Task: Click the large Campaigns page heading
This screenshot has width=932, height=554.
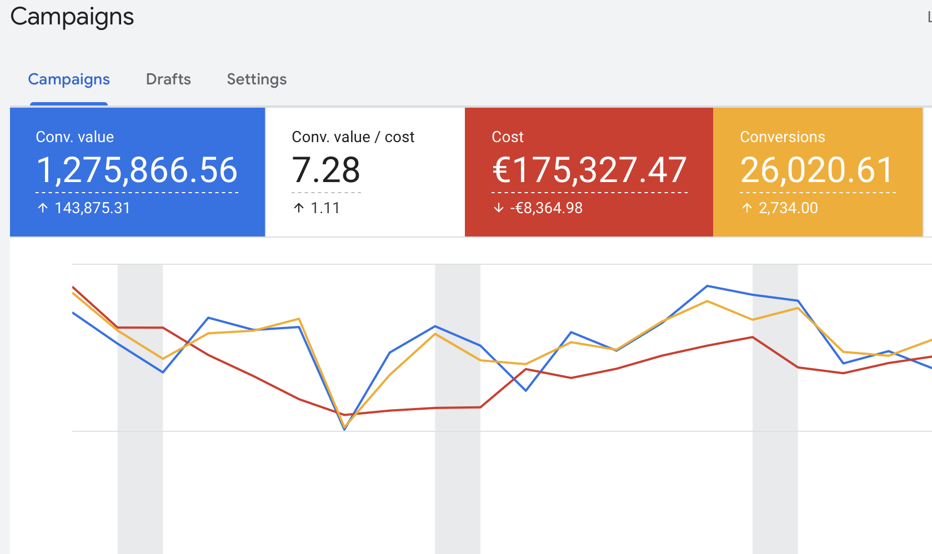Action: pos(72,17)
